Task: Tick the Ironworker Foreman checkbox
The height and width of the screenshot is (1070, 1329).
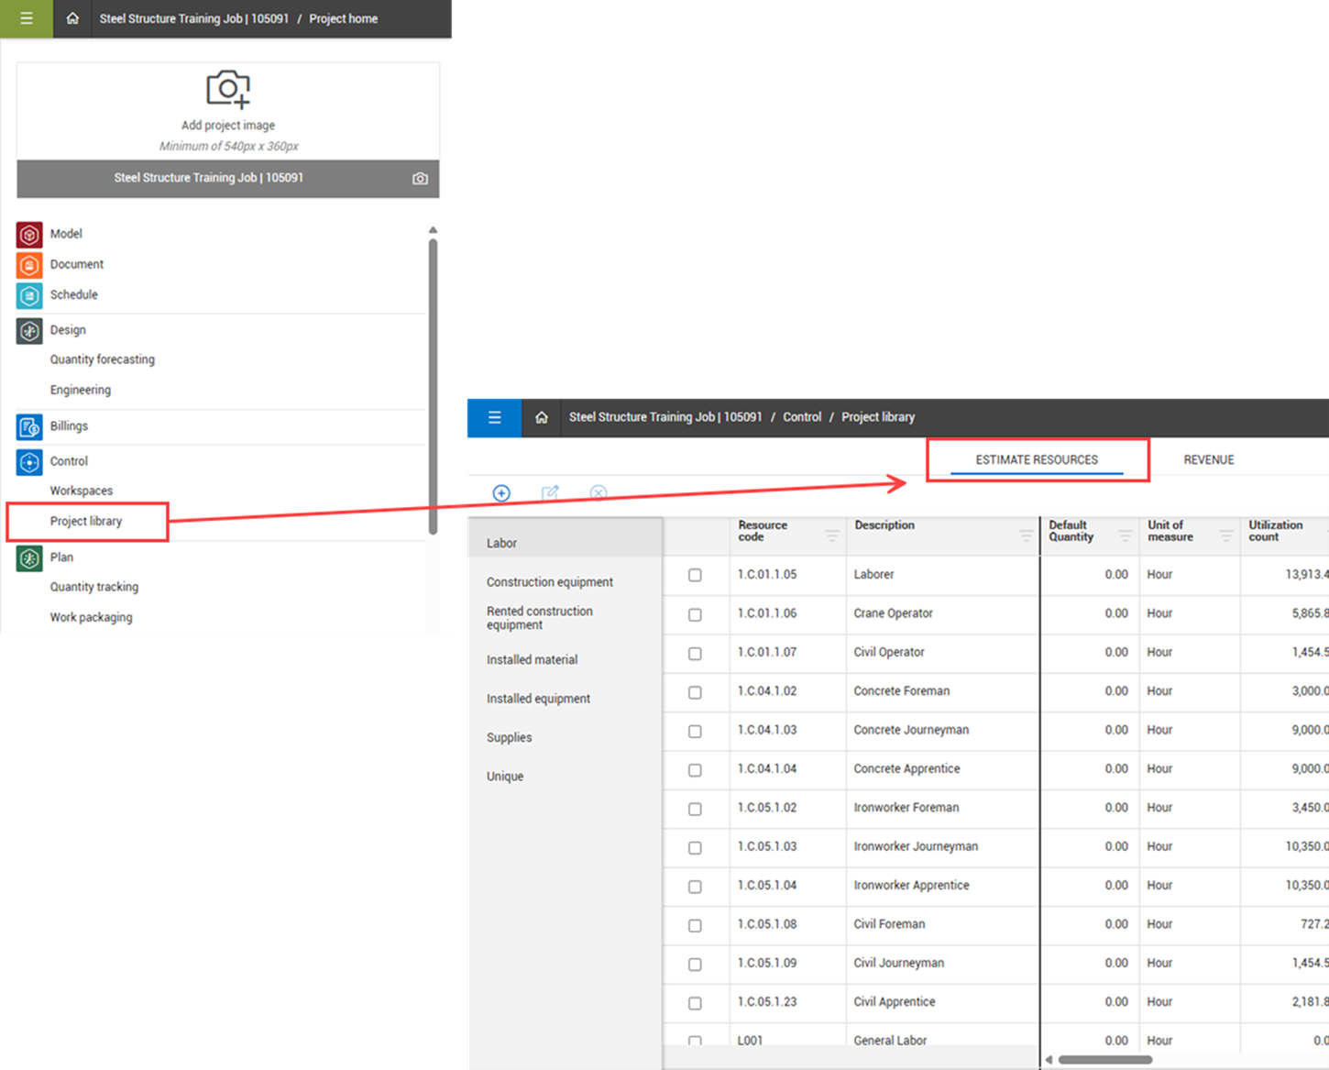Action: coord(695,809)
